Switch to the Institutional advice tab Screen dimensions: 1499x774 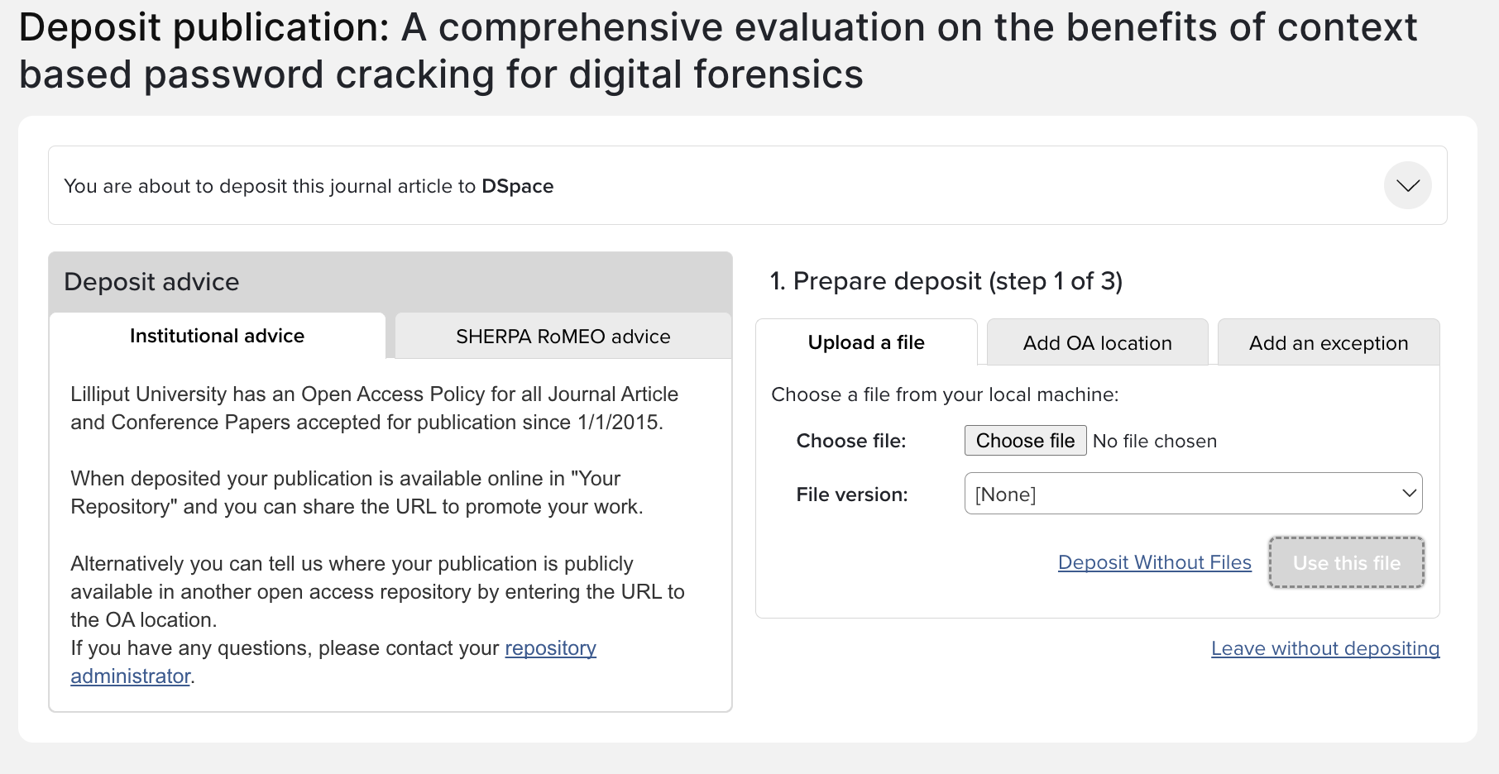[217, 336]
